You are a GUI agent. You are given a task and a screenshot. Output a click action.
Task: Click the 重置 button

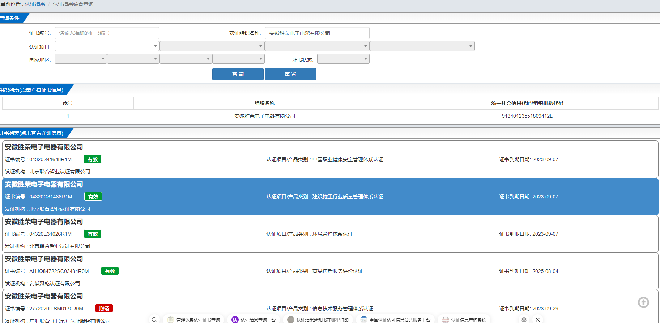coord(290,74)
